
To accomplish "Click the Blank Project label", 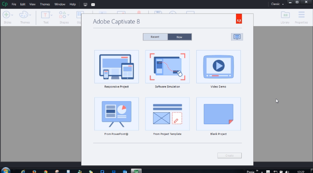I will (218, 134).
